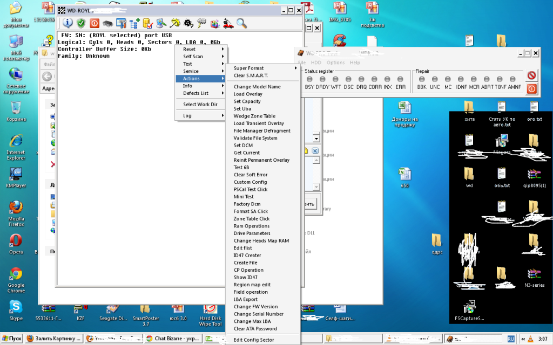
Task: Click the BBK repair indicator
Action: (x=421, y=79)
